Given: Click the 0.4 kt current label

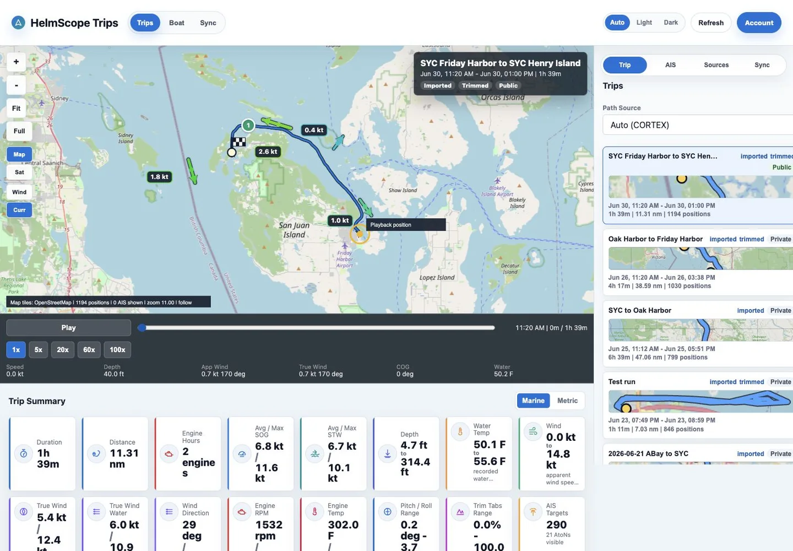Looking at the screenshot, I should [x=314, y=130].
